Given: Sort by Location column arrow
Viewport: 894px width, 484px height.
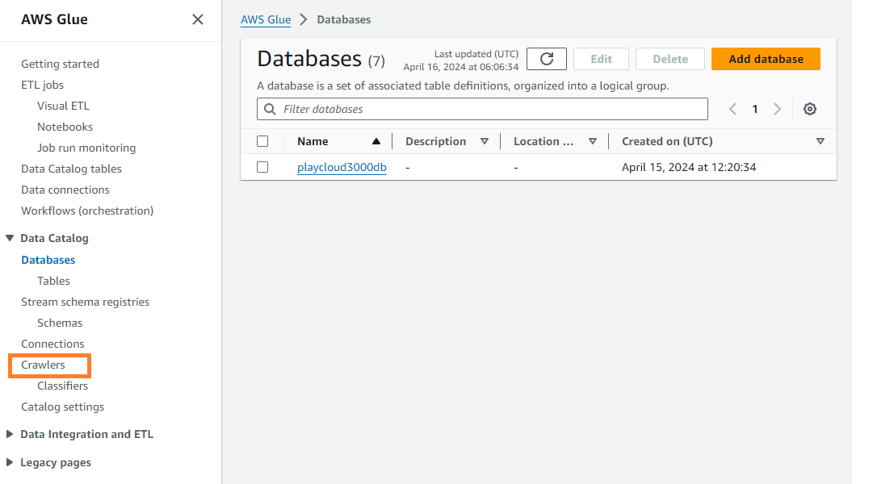Looking at the screenshot, I should point(593,141).
